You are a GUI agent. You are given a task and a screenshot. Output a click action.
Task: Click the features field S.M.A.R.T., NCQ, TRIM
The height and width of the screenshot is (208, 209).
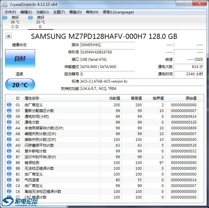[x=142, y=89]
